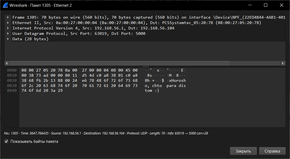Click ASCII text 'tom :)' in bytes pane
Viewport: 290px width, 159px height.
click(x=152, y=90)
